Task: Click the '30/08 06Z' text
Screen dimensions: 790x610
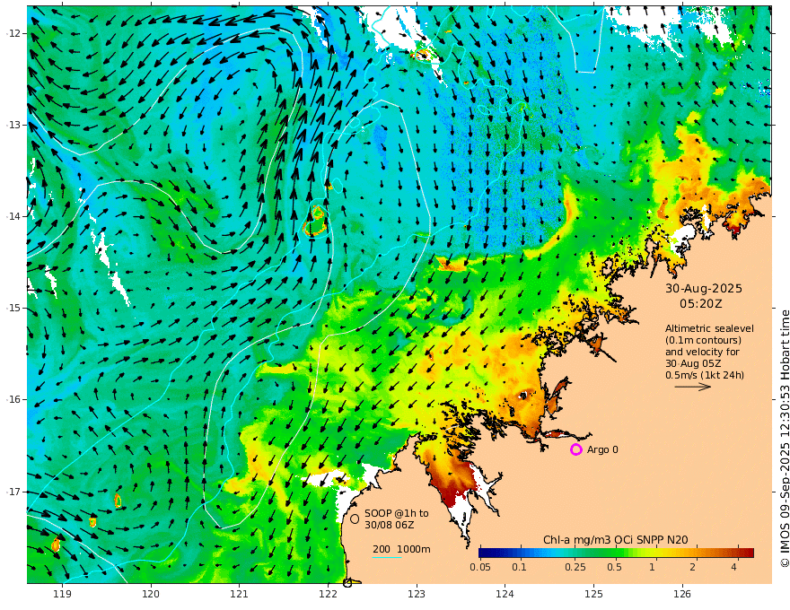Action: [390, 525]
